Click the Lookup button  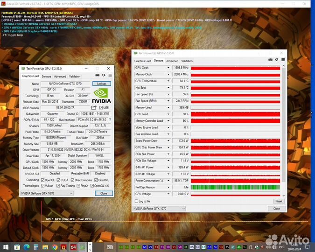coord(101,84)
